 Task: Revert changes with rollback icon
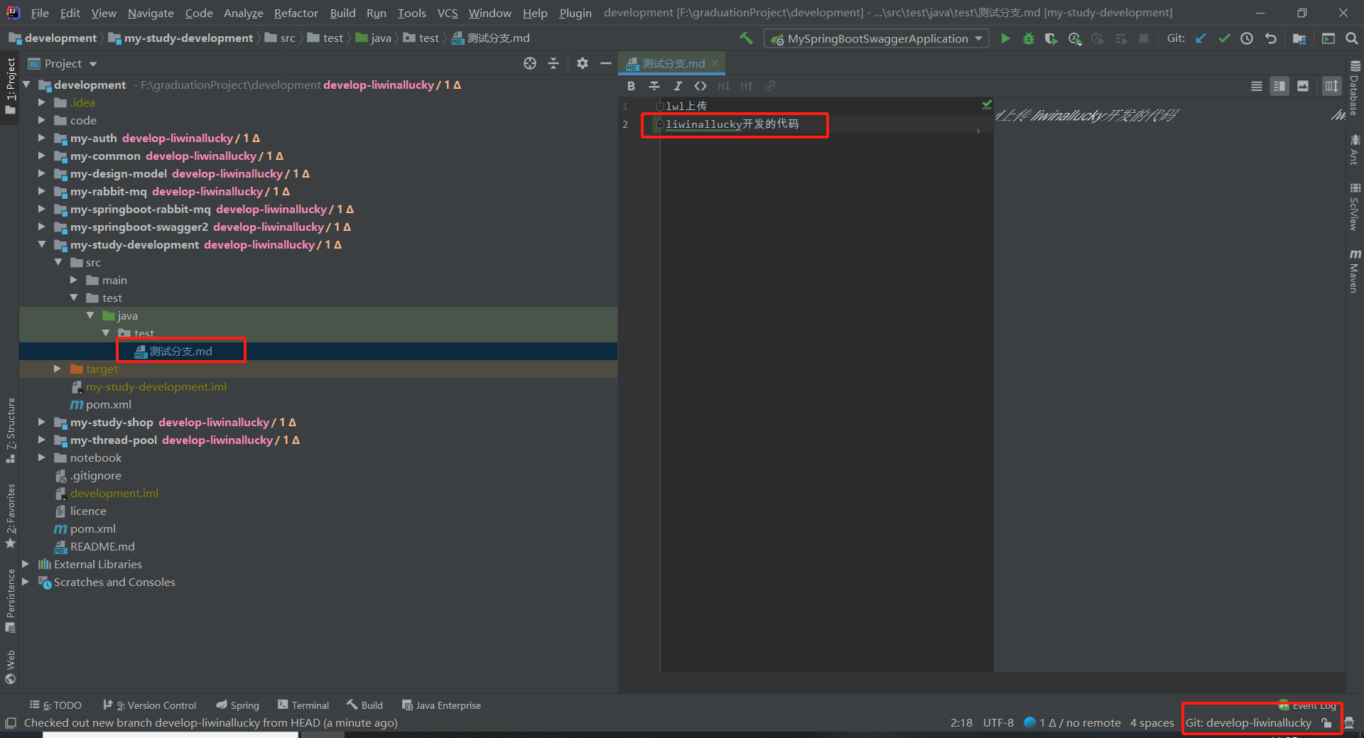1270,38
